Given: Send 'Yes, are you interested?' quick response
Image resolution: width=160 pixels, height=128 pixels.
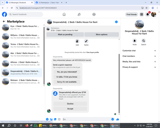Looking at the screenshot, I should [67, 72].
